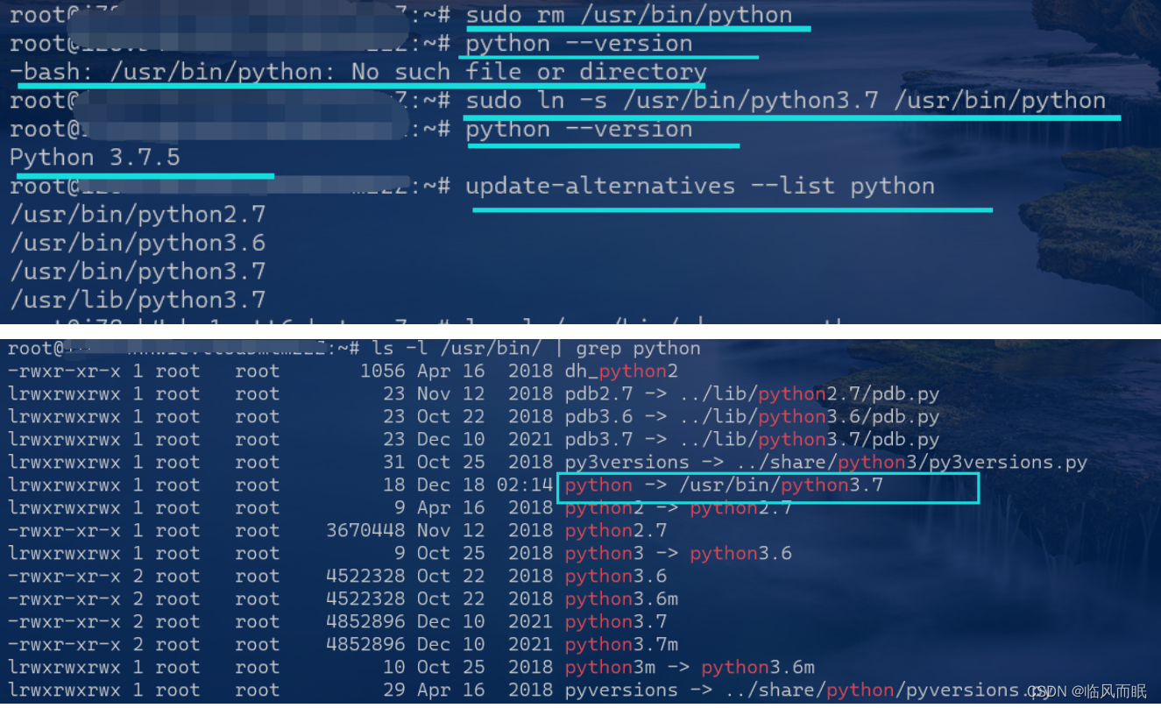1161x708 pixels.
Task: Select the '/usr/bin/python3.6' alternatives entry
Action: (x=138, y=243)
